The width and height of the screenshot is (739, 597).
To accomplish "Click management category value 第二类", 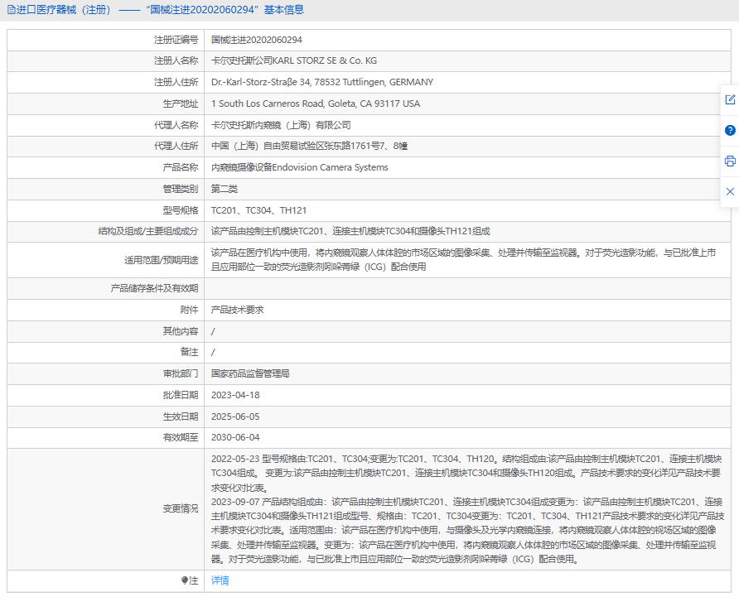I will point(225,189).
